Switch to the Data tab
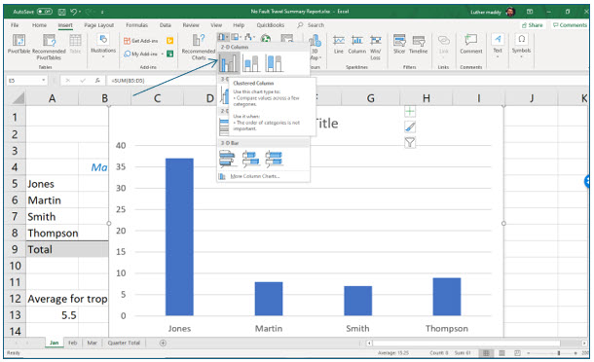 click(166, 25)
